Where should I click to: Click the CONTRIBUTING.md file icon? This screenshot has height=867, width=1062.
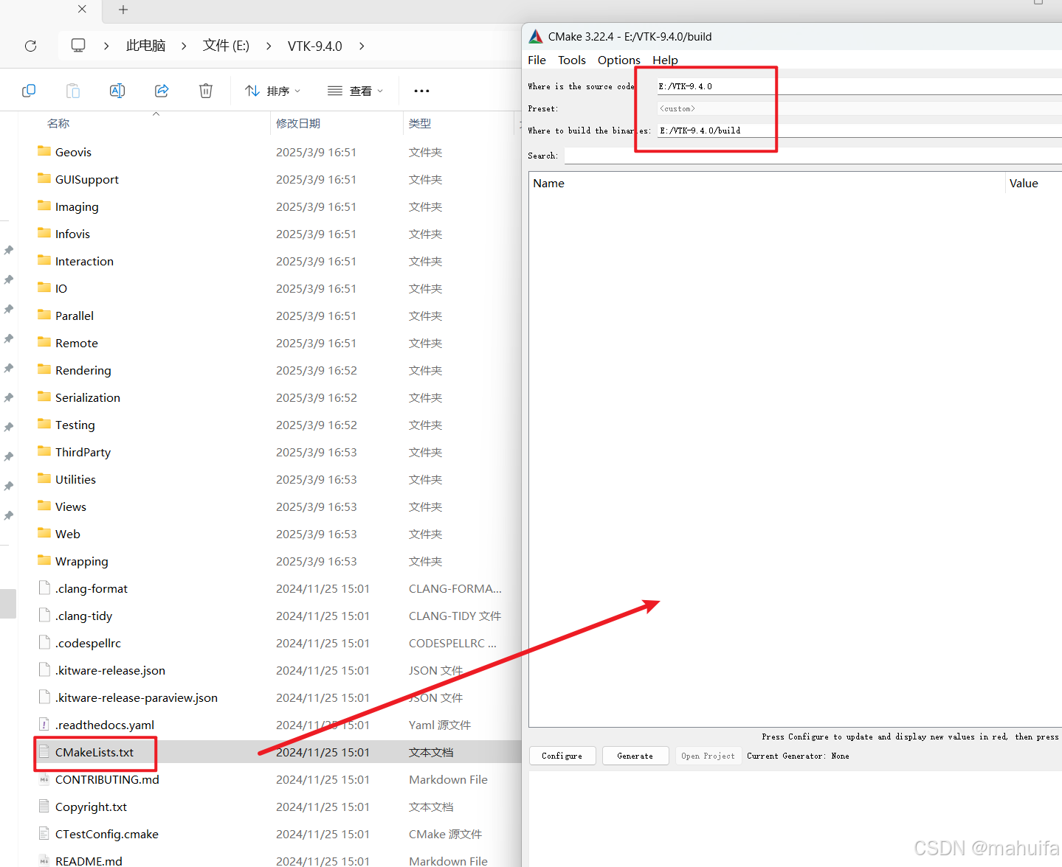click(44, 779)
